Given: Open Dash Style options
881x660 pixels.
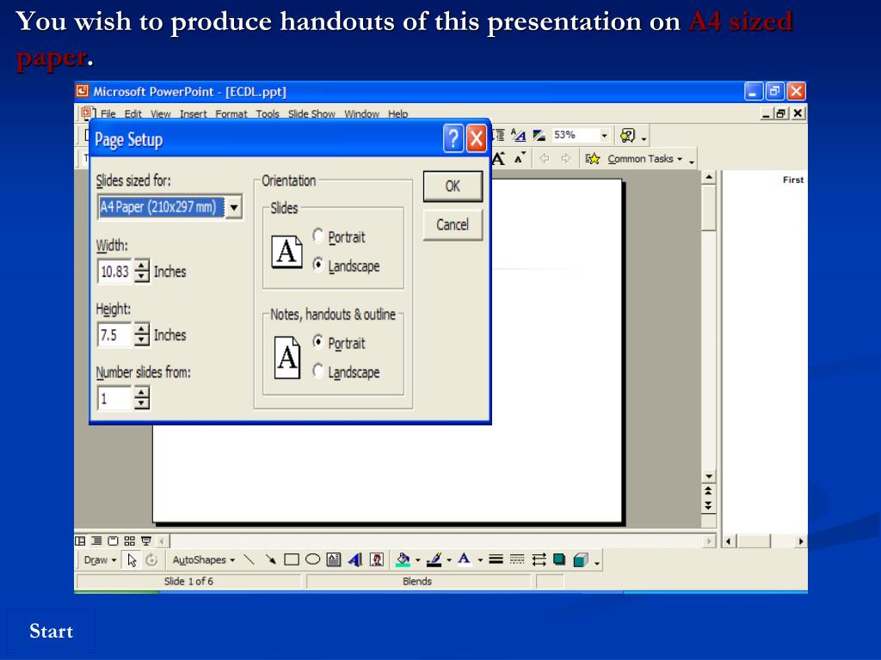Looking at the screenshot, I should [517, 560].
